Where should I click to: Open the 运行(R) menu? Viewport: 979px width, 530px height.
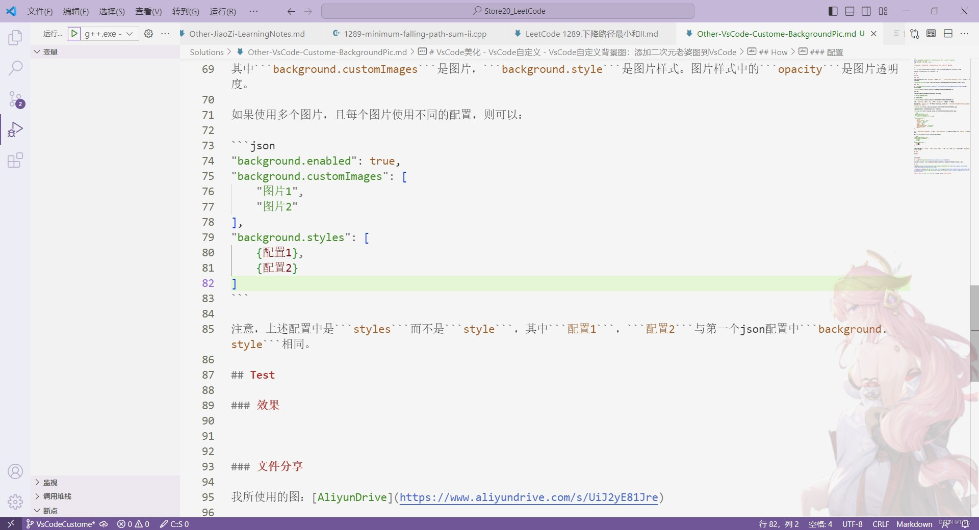223,11
